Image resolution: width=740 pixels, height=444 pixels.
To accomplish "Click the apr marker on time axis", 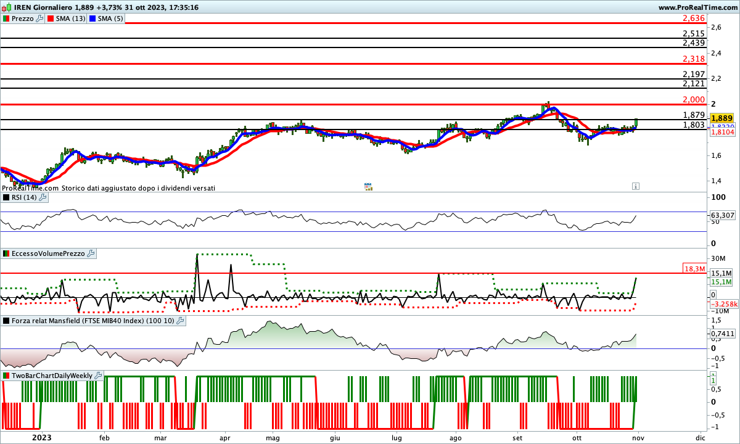I will pyautogui.click(x=224, y=437).
